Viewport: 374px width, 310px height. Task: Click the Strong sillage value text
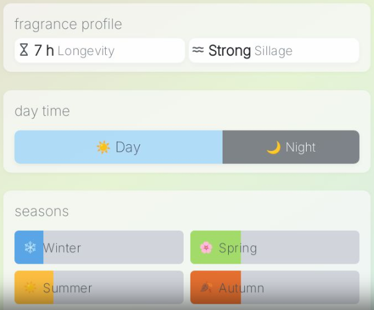(x=229, y=51)
